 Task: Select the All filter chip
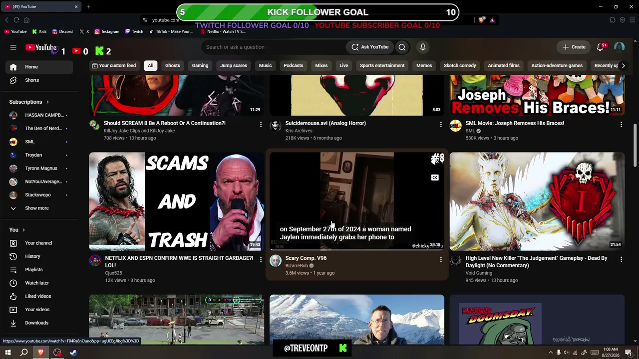(x=150, y=66)
